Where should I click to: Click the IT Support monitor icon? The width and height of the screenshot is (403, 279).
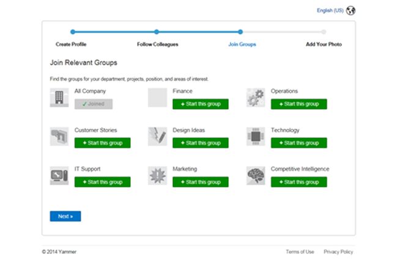pos(59,176)
